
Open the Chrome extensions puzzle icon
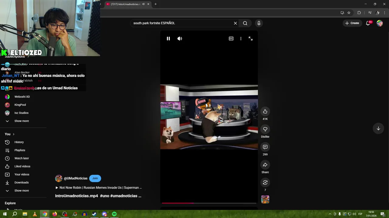(x=359, y=13)
